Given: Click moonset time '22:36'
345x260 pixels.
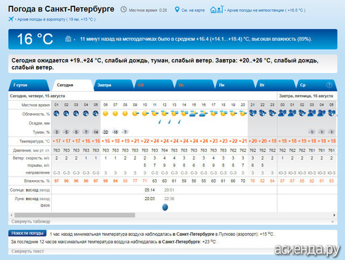Looking at the screenshot, I should (x=169, y=199).
